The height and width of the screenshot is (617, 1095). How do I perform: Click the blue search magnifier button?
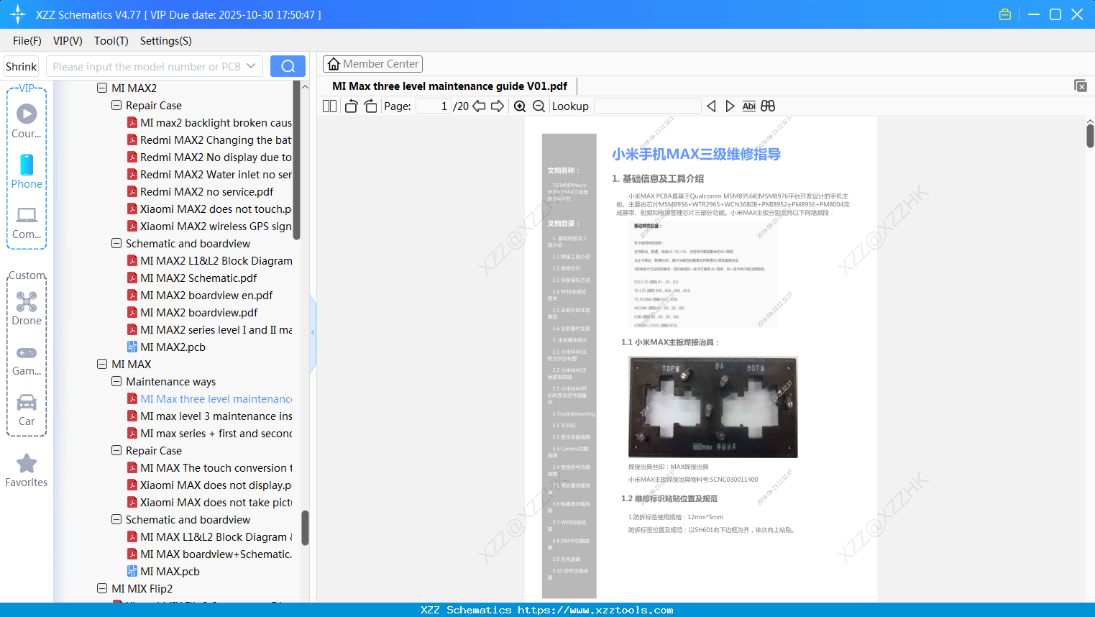[288, 66]
